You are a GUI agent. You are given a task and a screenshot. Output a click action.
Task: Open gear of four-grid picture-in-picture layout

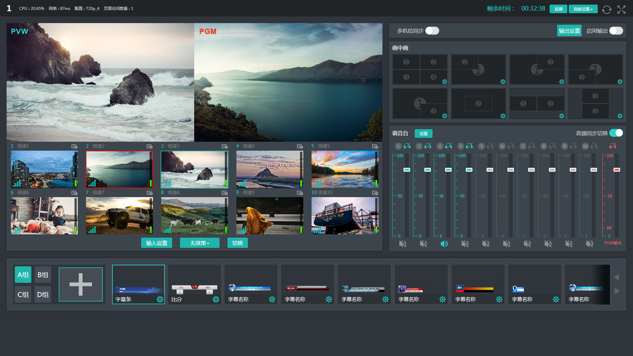click(x=444, y=82)
